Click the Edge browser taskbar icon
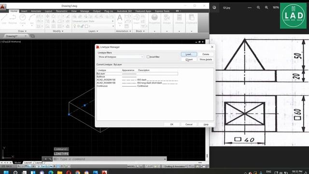This screenshot has height=174, width=309. (x=51, y=173)
